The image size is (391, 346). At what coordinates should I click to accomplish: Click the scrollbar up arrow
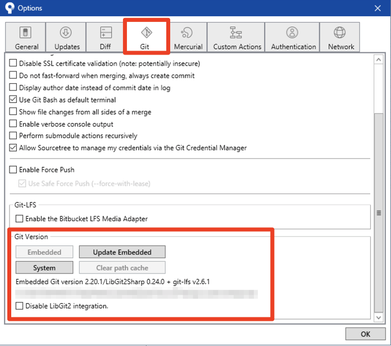379,60
